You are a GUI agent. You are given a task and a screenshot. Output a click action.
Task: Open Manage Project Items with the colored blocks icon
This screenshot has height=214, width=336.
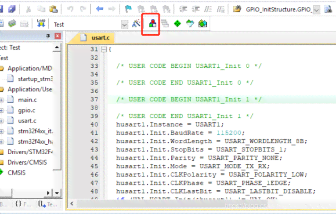click(x=152, y=23)
